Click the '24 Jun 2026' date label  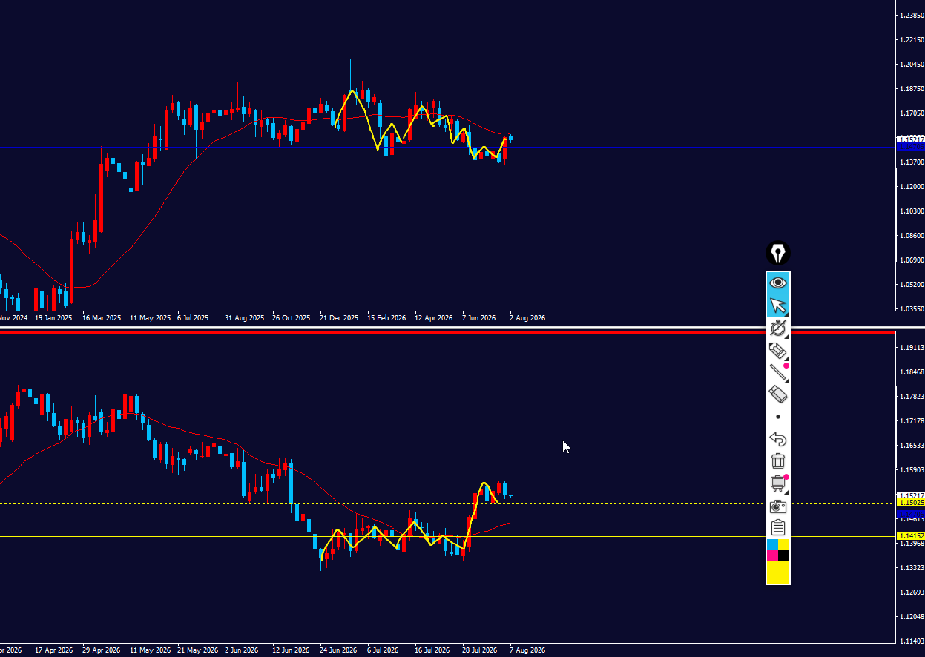pyautogui.click(x=339, y=650)
